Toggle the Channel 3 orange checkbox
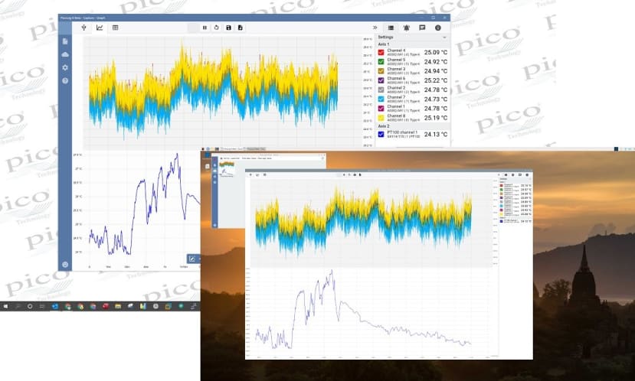This screenshot has width=635, height=381. [381, 71]
